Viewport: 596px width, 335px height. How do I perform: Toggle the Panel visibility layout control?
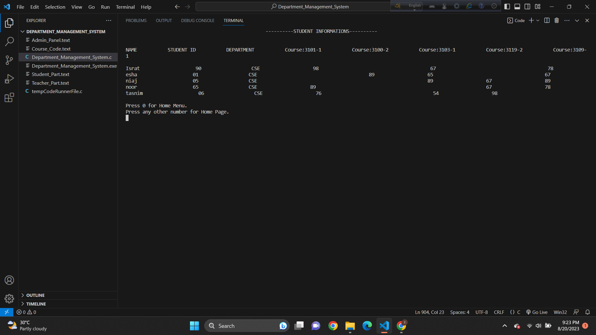pos(517,6)
